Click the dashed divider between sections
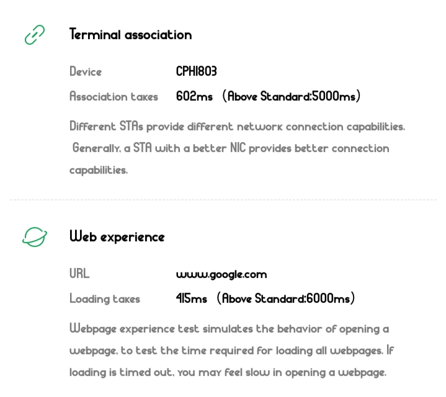The width and height of the screenshot is (446, 397). pos(223,200)
